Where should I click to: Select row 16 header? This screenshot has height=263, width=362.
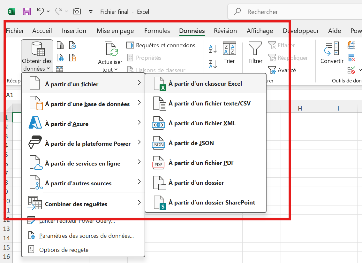tap(6, 257)
